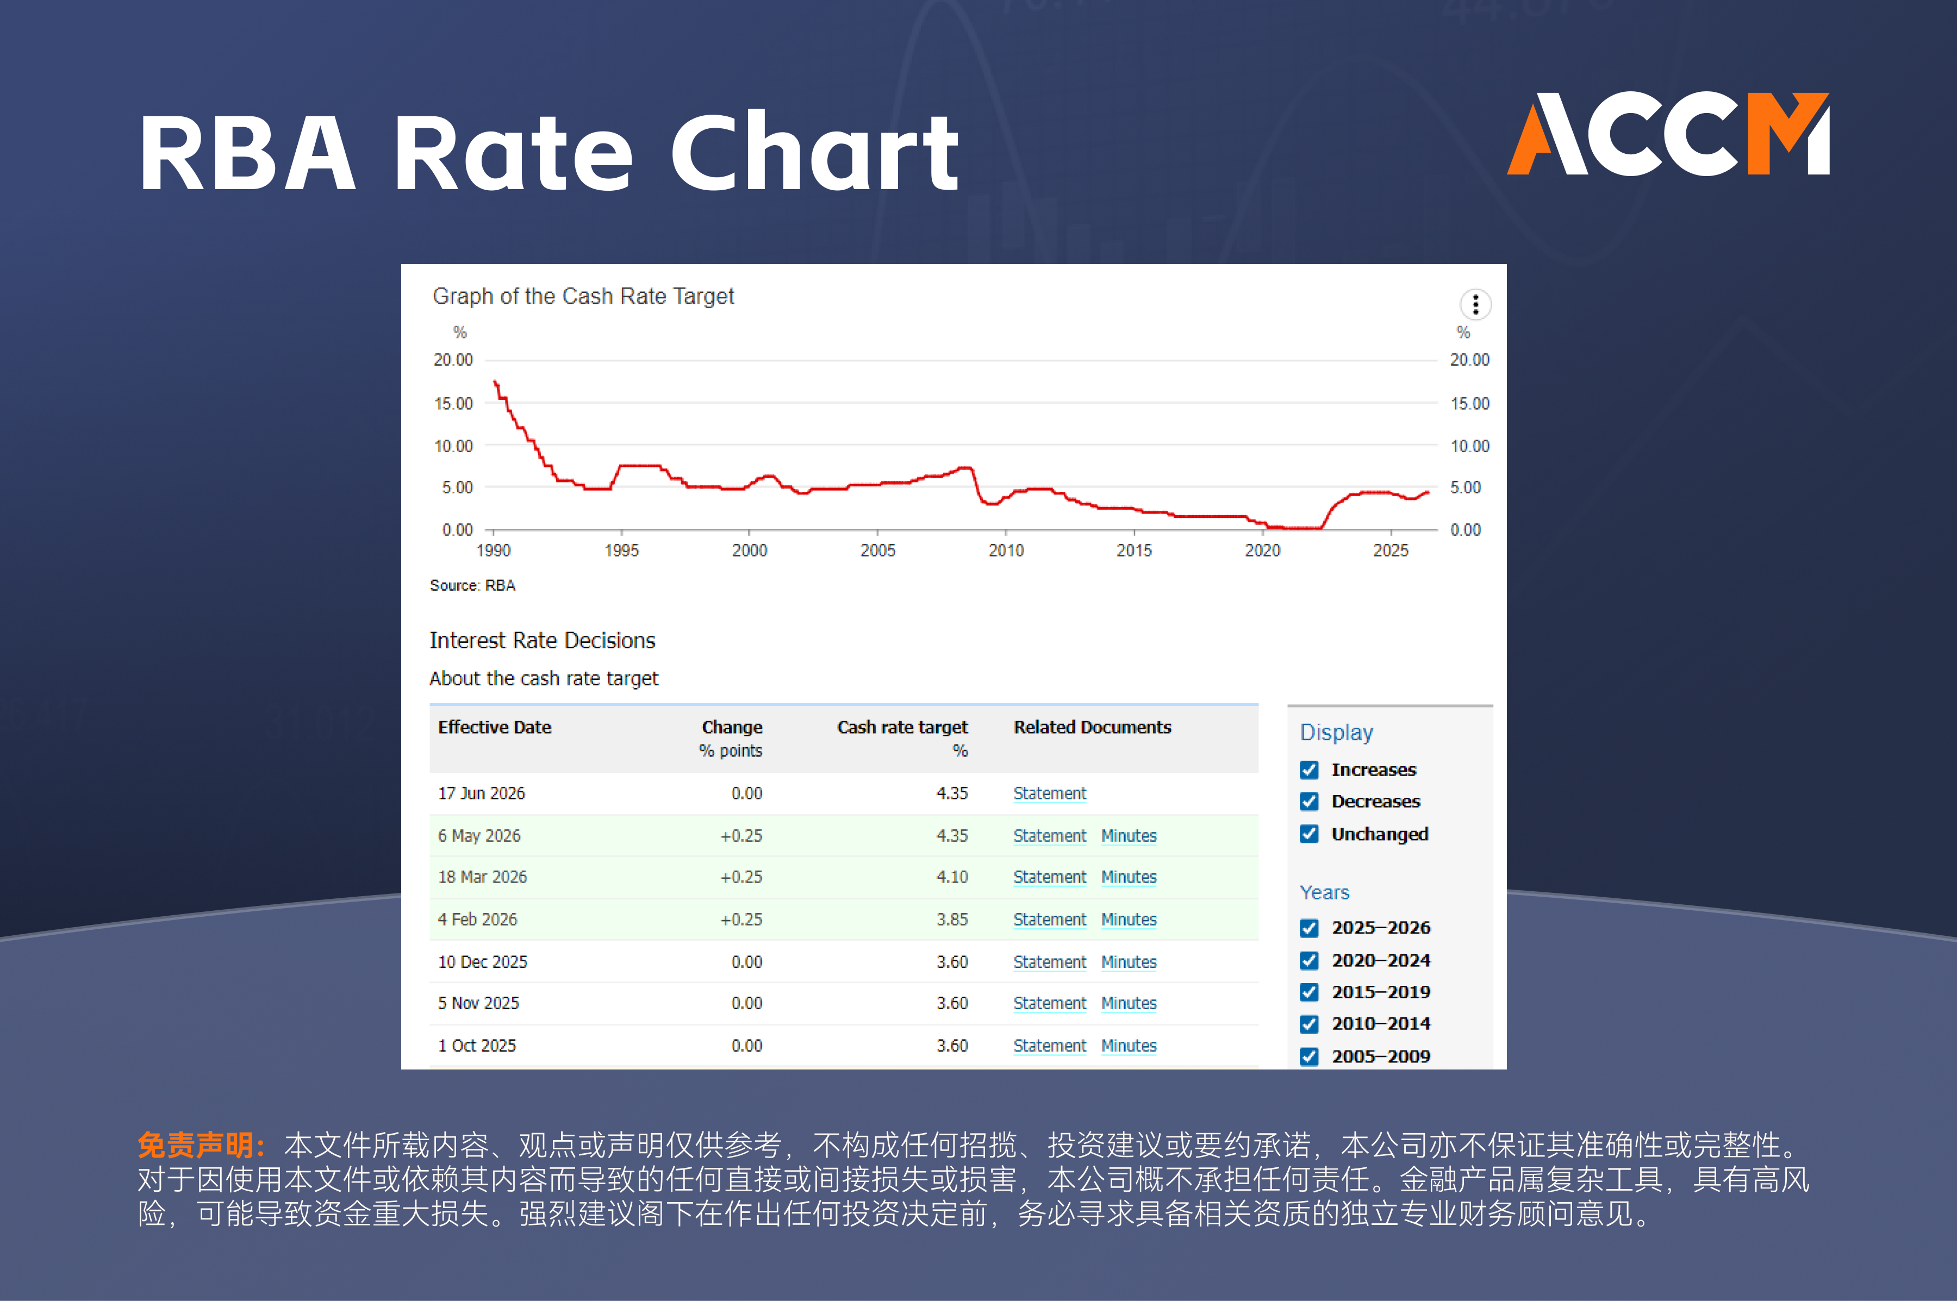Select the 6 May 2026 date cell
This screenshot has width=1957, height=1301.
click(x=479, y=835)
